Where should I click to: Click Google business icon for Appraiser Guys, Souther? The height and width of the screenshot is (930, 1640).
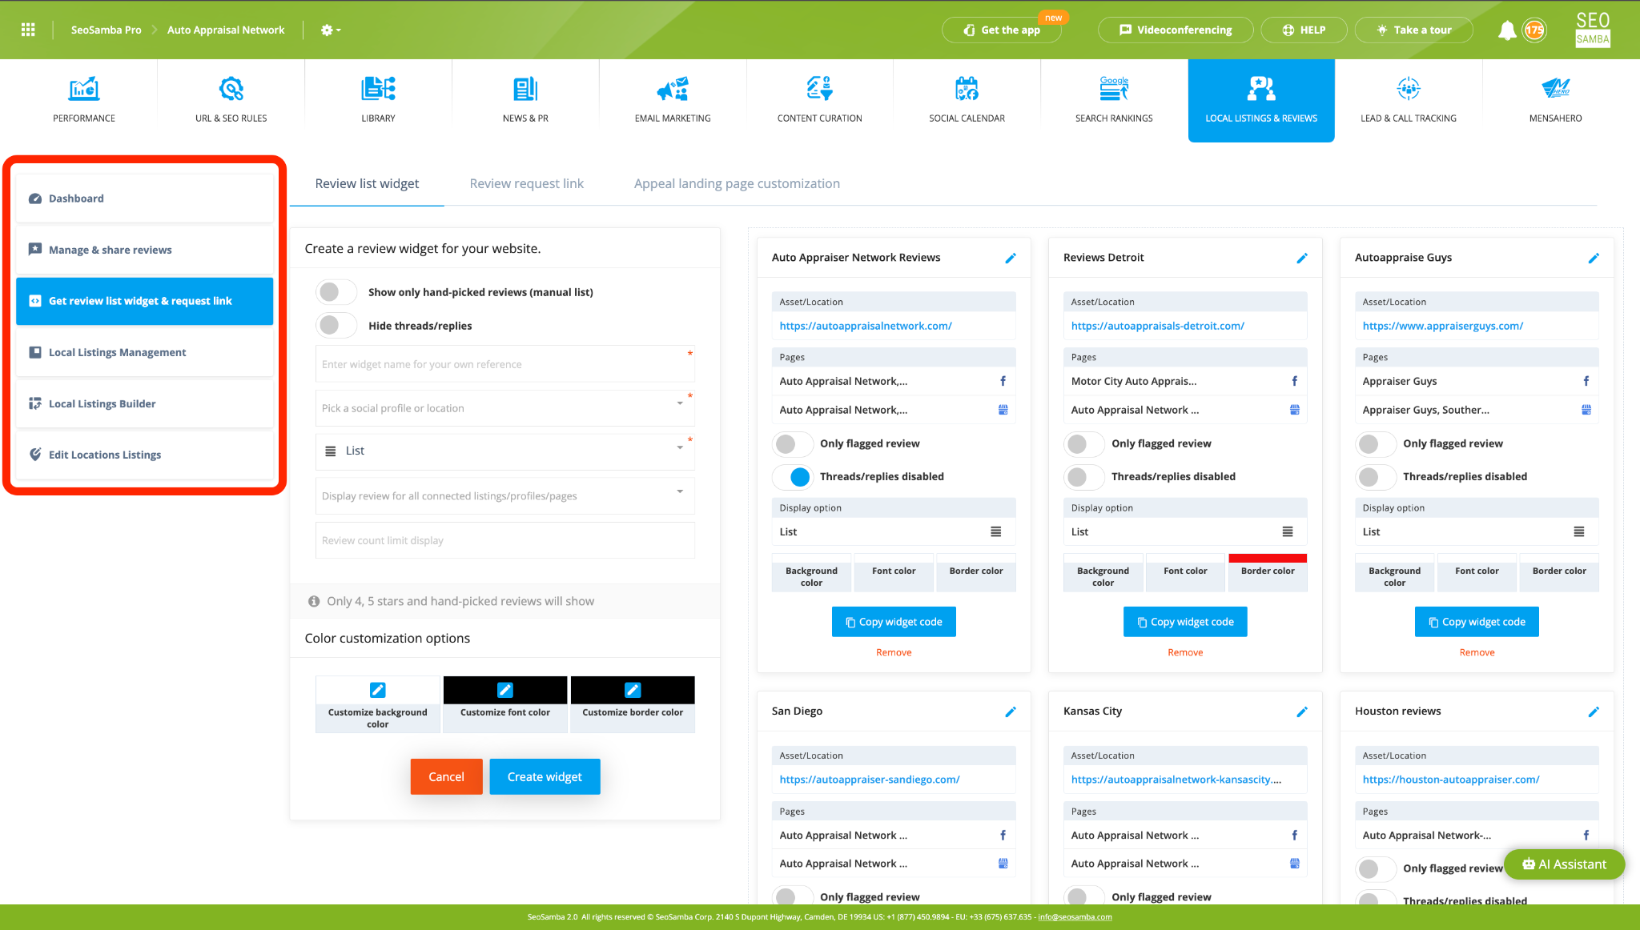(x=1586, y=410)
